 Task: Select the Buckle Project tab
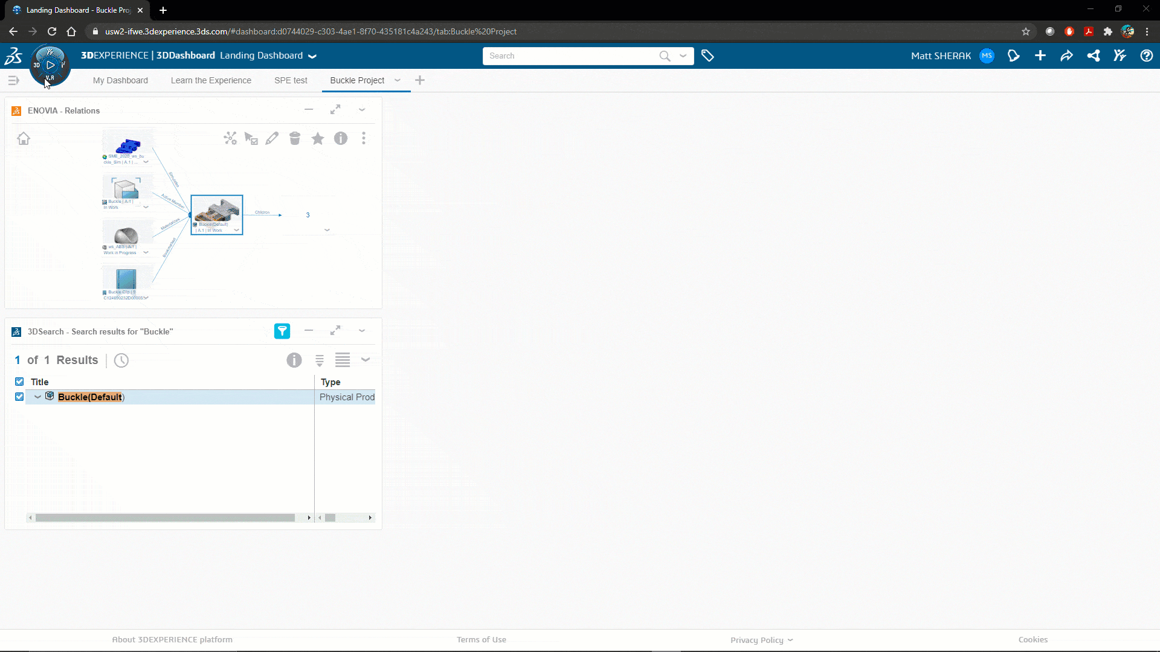pos(357,80)
